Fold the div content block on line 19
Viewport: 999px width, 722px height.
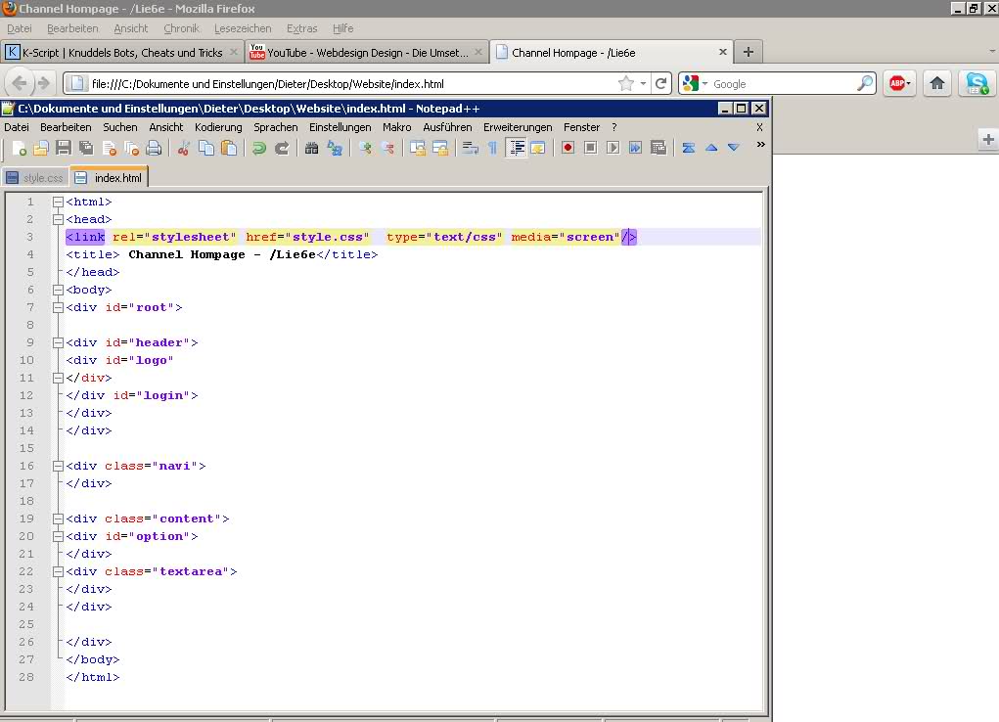point(58,519)
